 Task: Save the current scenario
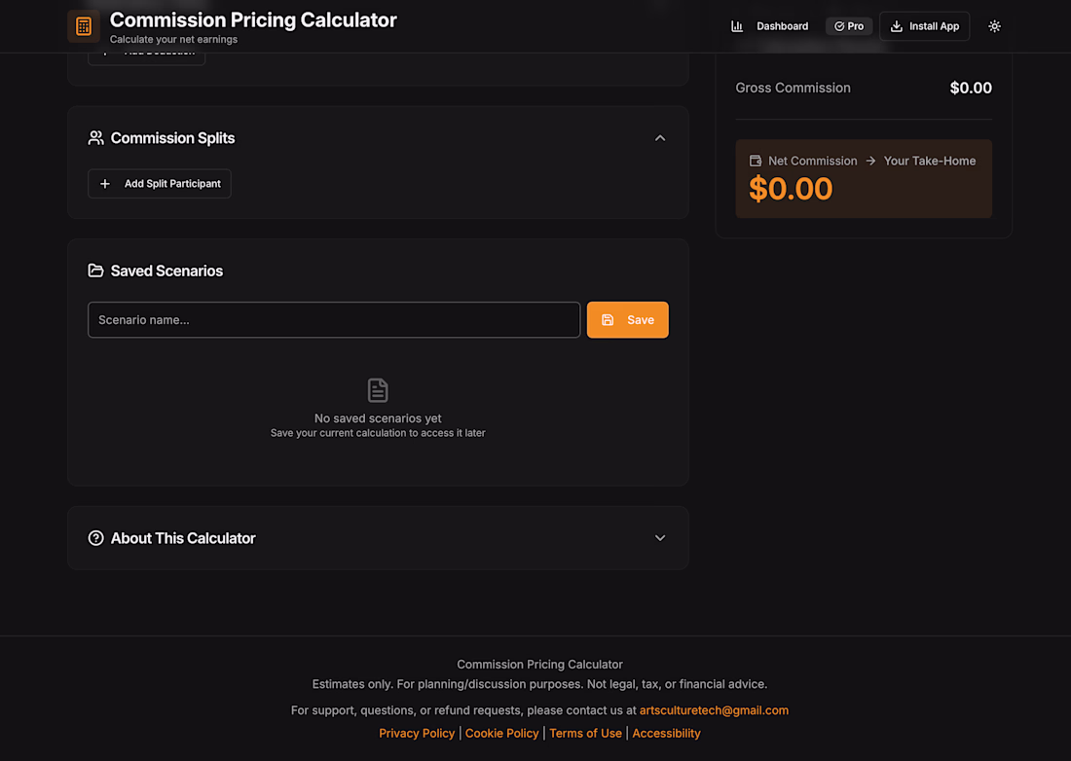tap(627, 319)
